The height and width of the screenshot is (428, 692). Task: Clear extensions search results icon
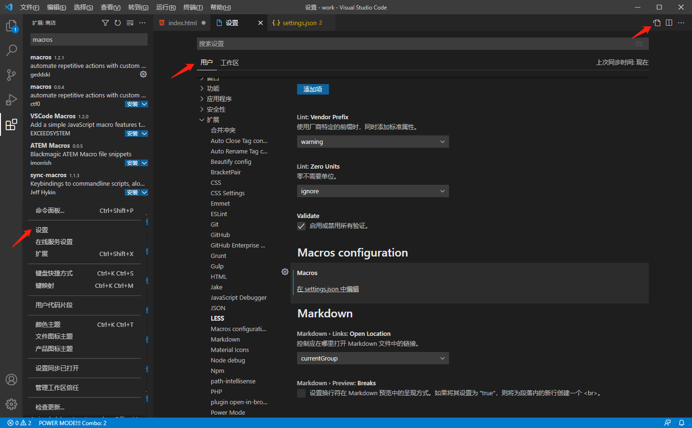coord(130,23)
